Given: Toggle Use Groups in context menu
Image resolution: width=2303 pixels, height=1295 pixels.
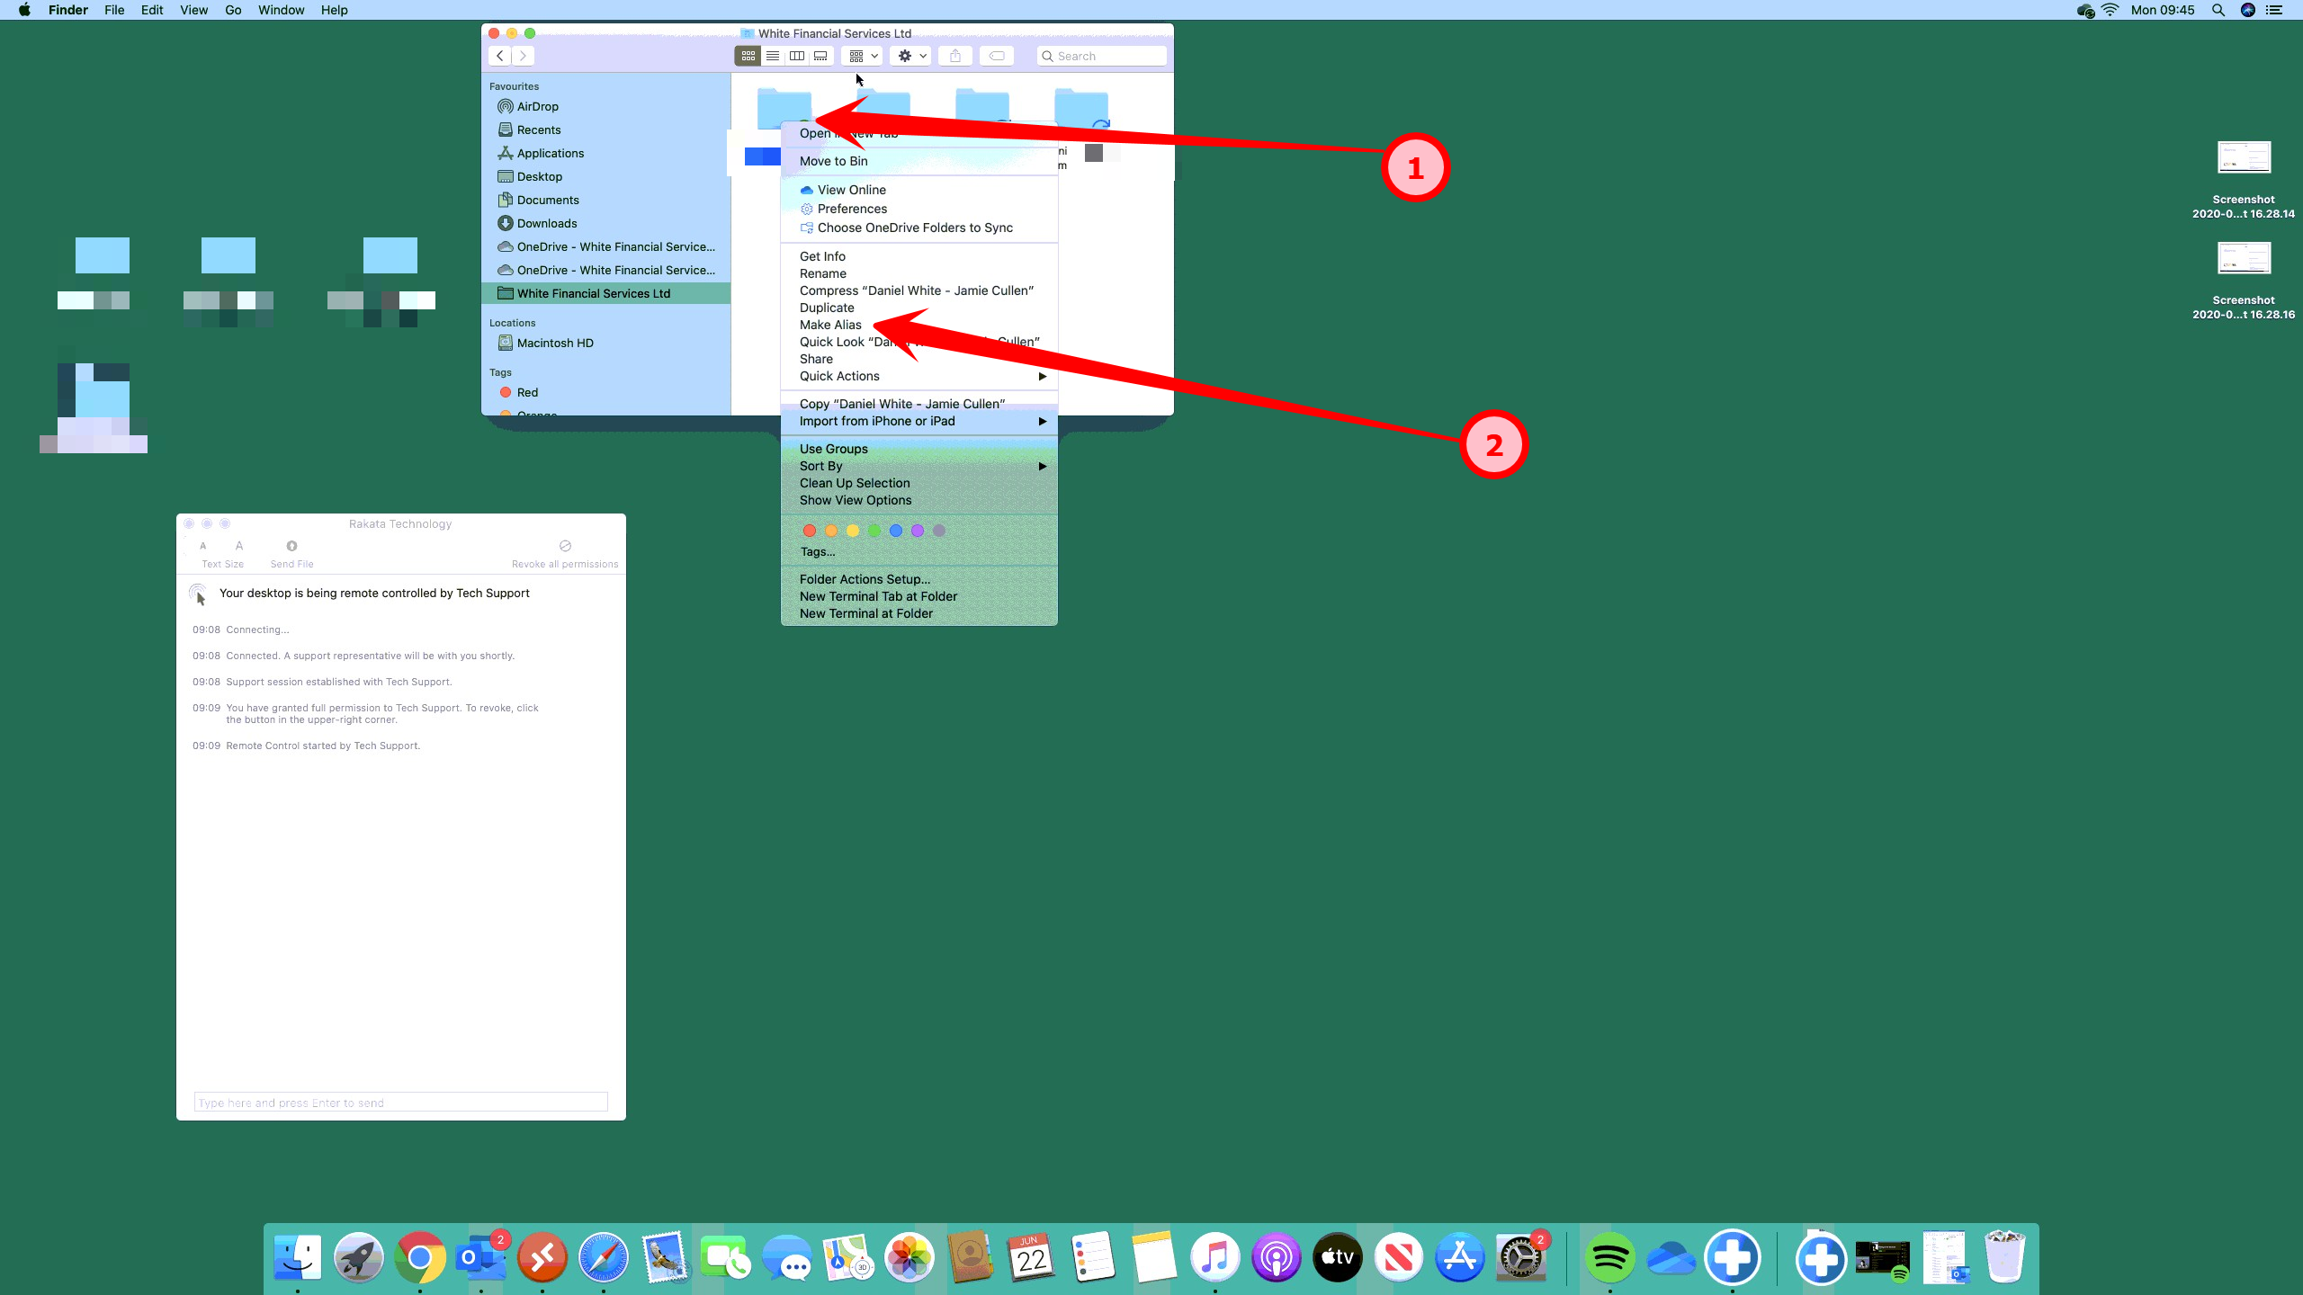Looking at the screenshot, I should (x=833, y=449).
